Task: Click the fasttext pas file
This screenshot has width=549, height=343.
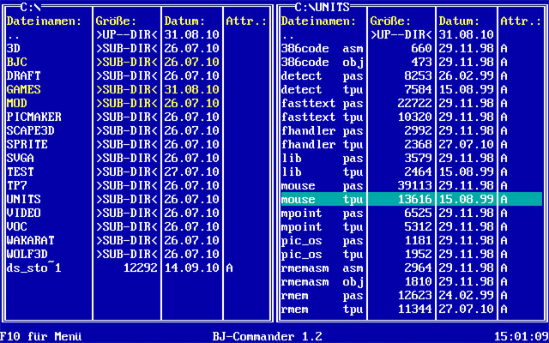Action: point(323,103)
